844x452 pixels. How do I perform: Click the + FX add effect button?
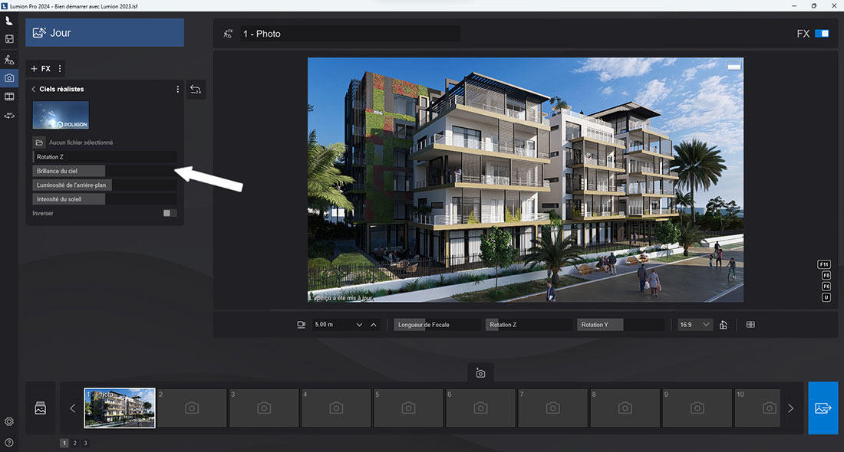click(41, 69)
